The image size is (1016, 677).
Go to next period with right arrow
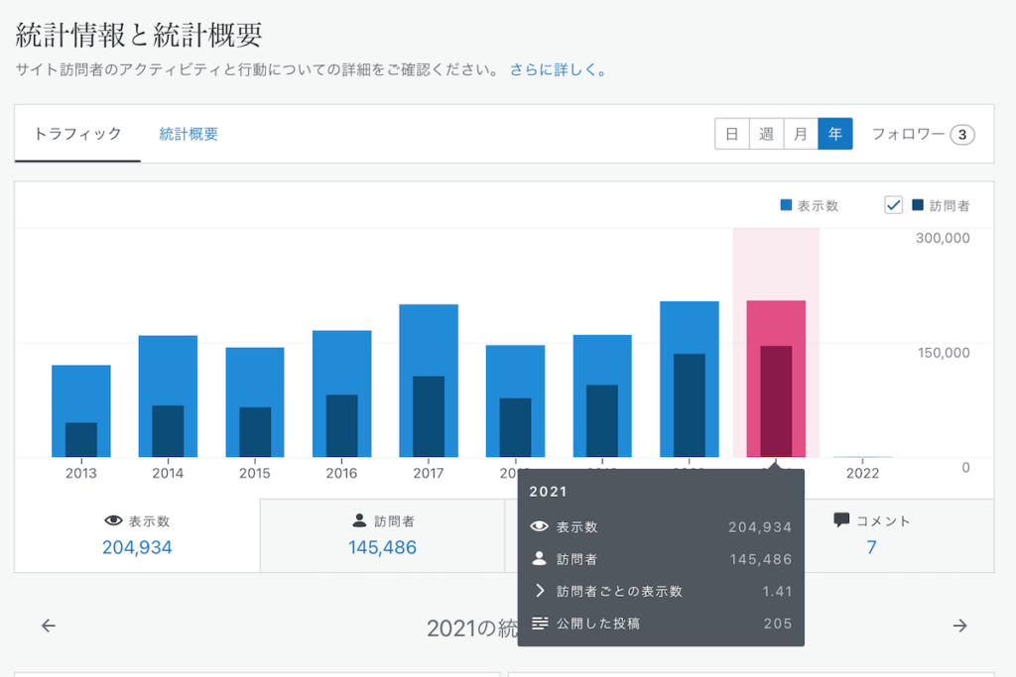coord(959,625)
